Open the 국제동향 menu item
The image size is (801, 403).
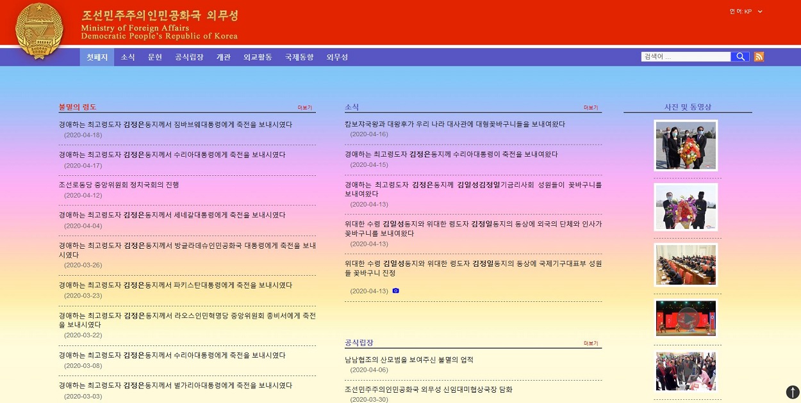[x=299, y=57]
